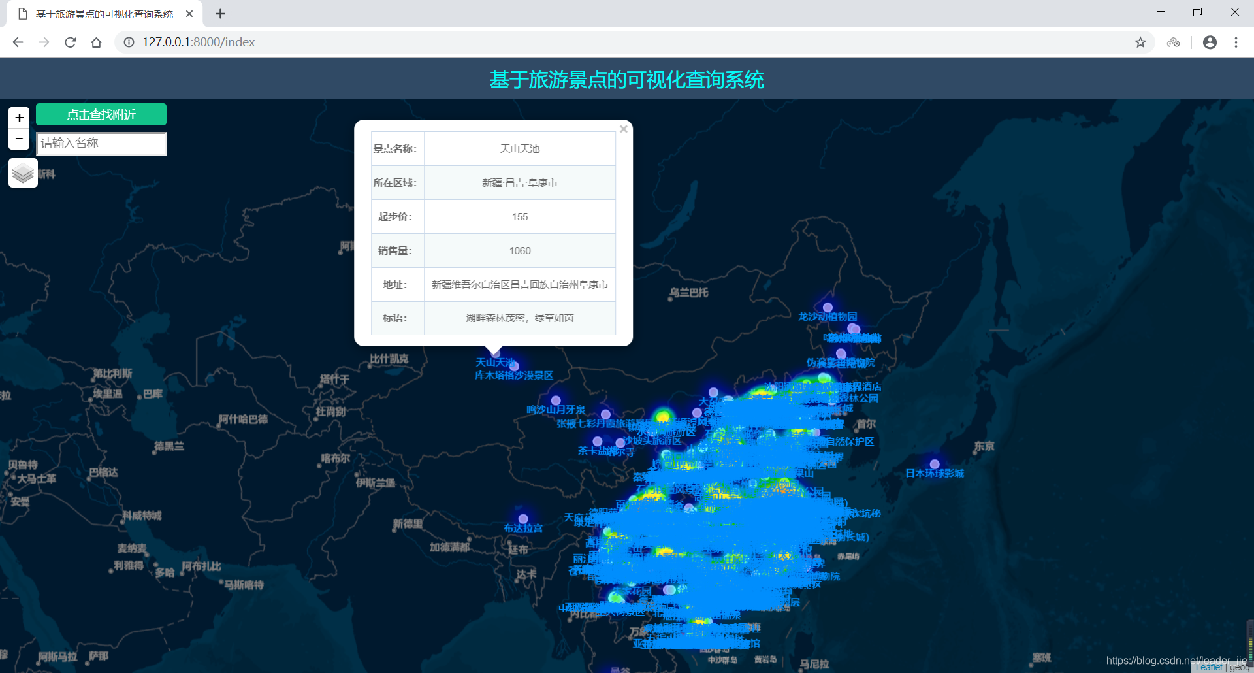The width and height of the screenshot is (1254, 673).
Task: Zoom out the map with minus button
Action: [20, 139]
